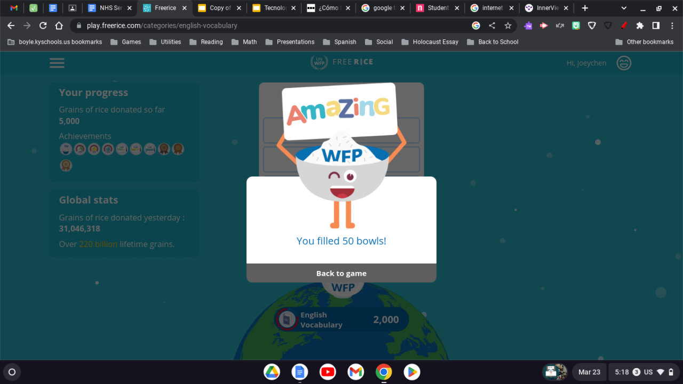The image size is (683, 384).
Task: Open the Extensions puzzle-piece menu
Action: [640, 26]
